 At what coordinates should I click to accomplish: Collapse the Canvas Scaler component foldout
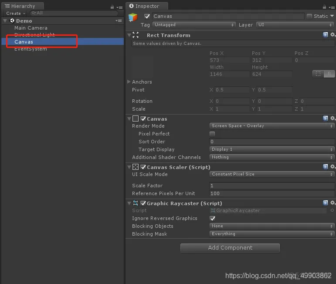click(129, 167)
